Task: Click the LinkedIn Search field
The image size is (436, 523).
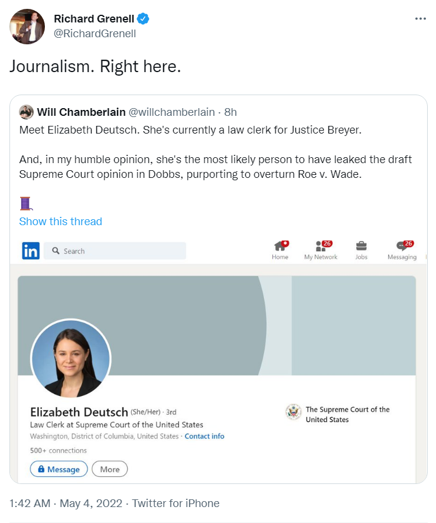Action: (115, 251)
